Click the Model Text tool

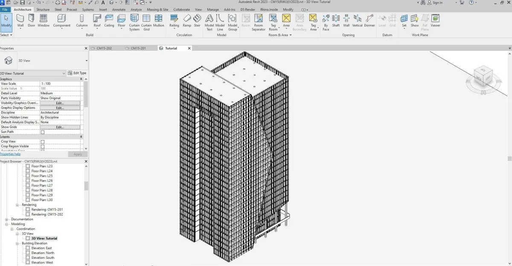(209, 23)
